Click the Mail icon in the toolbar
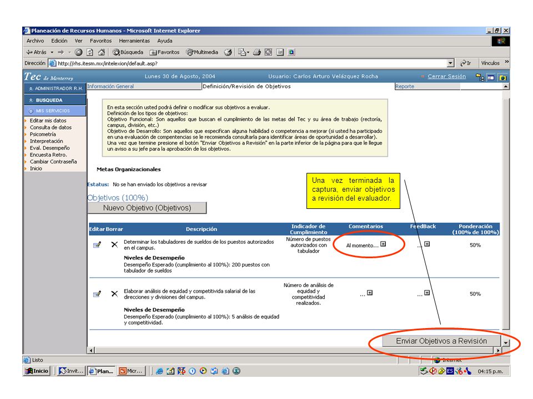The width and height of the screenshot is (533, 399). [242, 52]
